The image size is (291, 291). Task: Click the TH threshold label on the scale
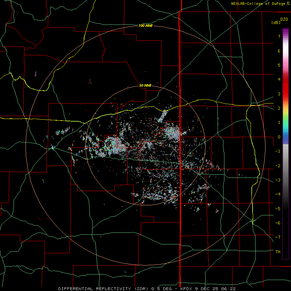pyautogui.click(x=278, y=252)
